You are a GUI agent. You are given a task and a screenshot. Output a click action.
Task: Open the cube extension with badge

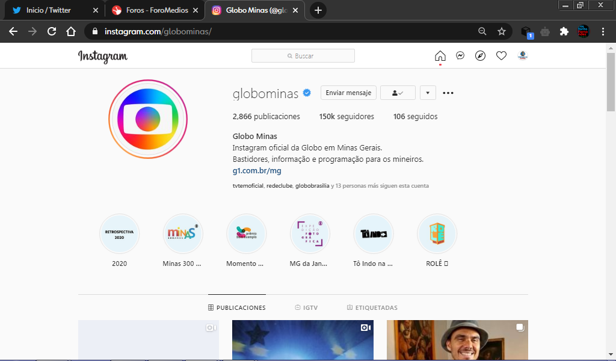(526, 32)
